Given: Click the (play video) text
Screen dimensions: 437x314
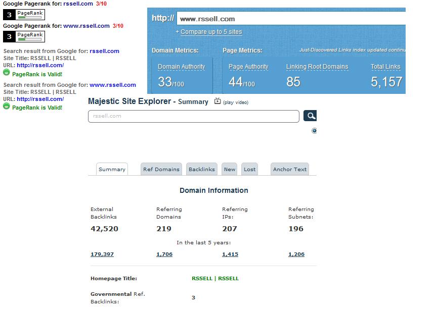Looking at the screenshot, I should [236, 102].
